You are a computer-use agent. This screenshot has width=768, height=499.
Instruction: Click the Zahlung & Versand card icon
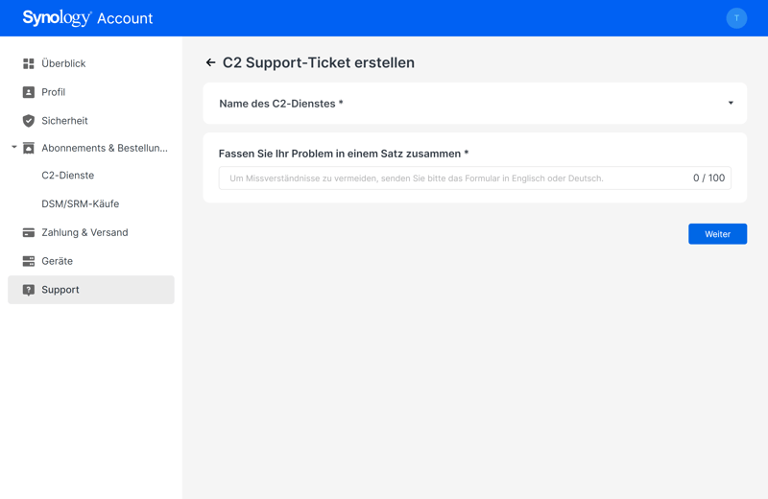click(x=29, y=232)
